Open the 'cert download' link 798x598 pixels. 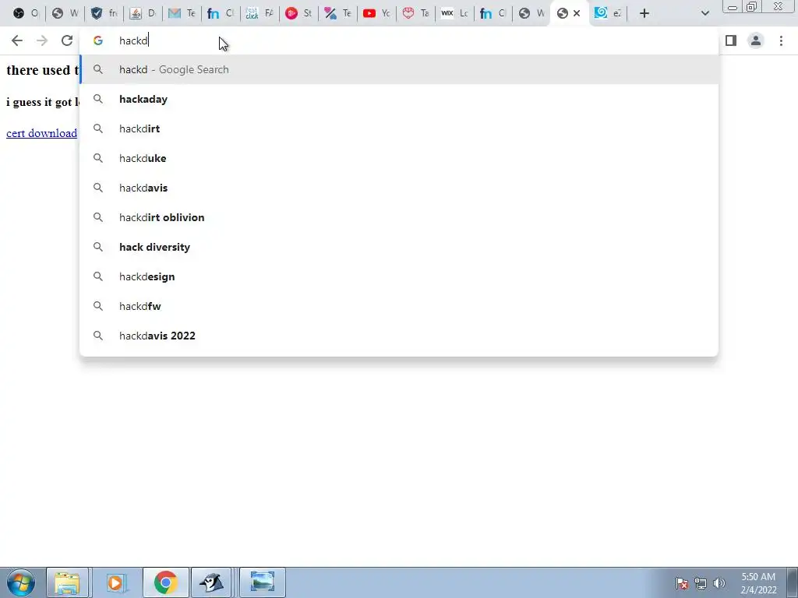coord(42,133)
